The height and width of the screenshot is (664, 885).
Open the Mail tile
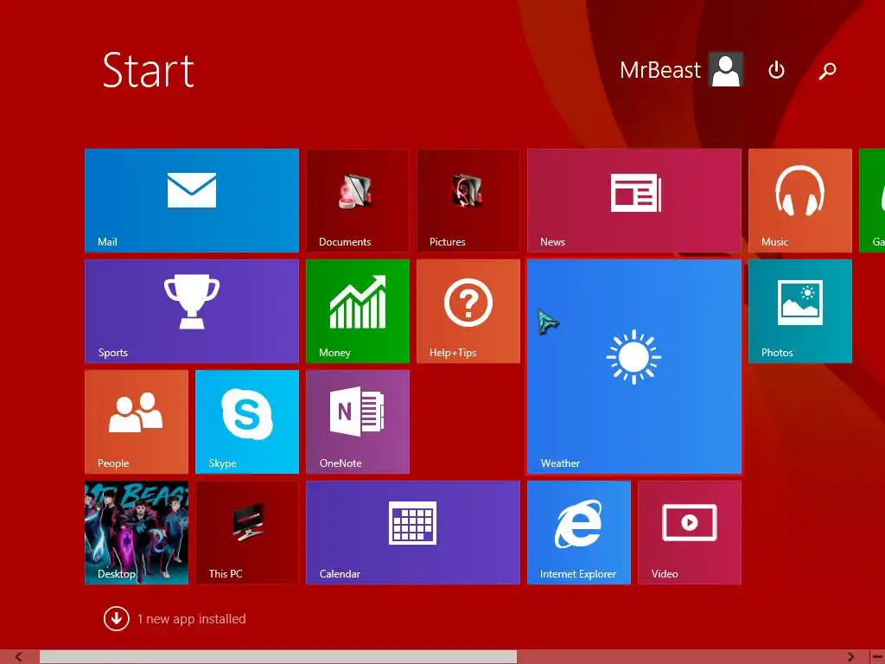coord(191,201)
